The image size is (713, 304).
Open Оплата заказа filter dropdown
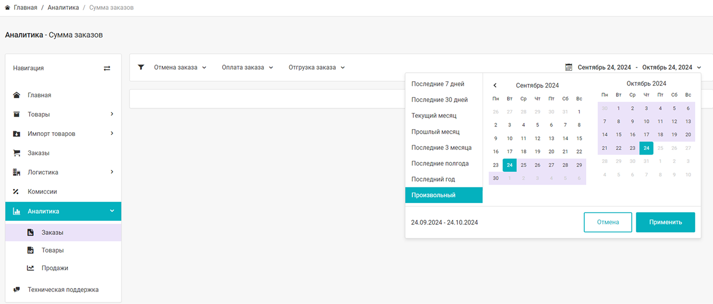click(248, 67)
